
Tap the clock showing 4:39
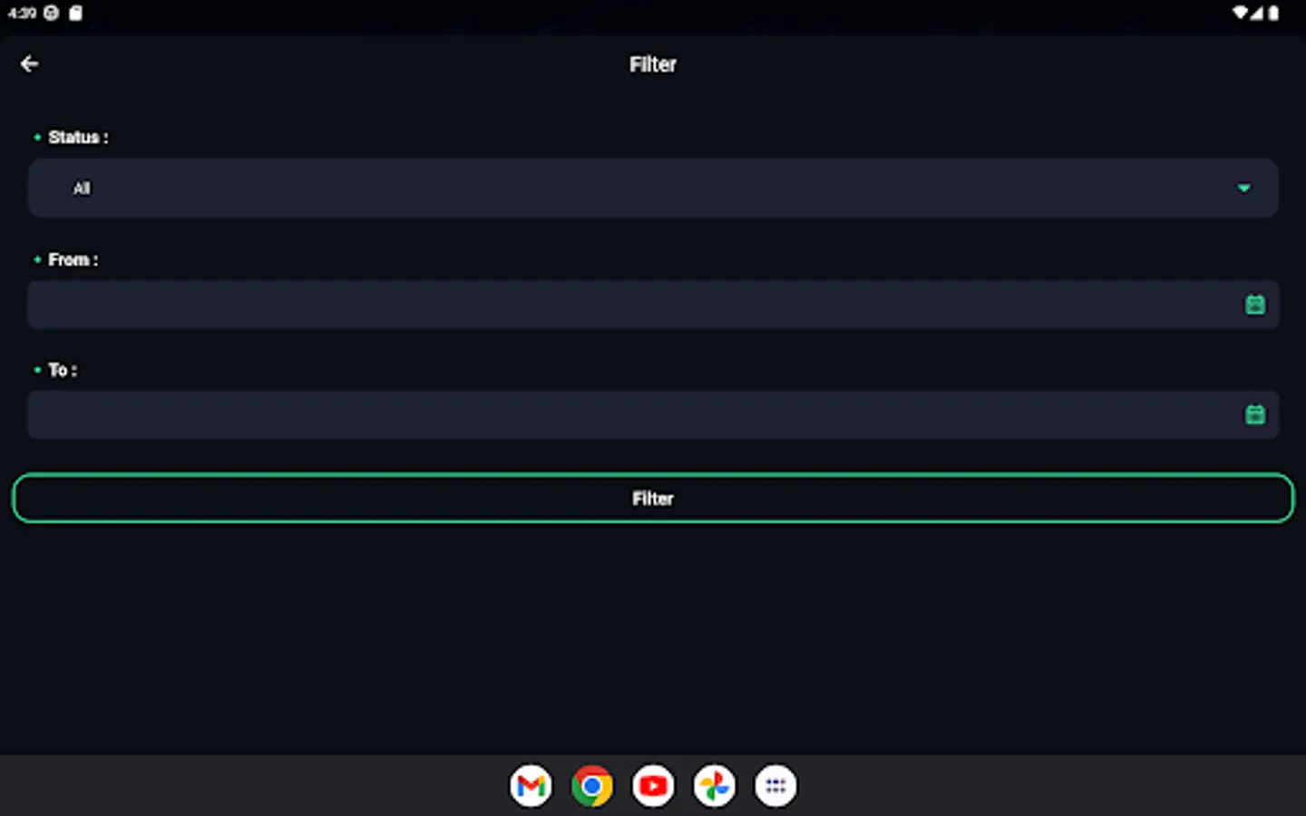point(22,13)
